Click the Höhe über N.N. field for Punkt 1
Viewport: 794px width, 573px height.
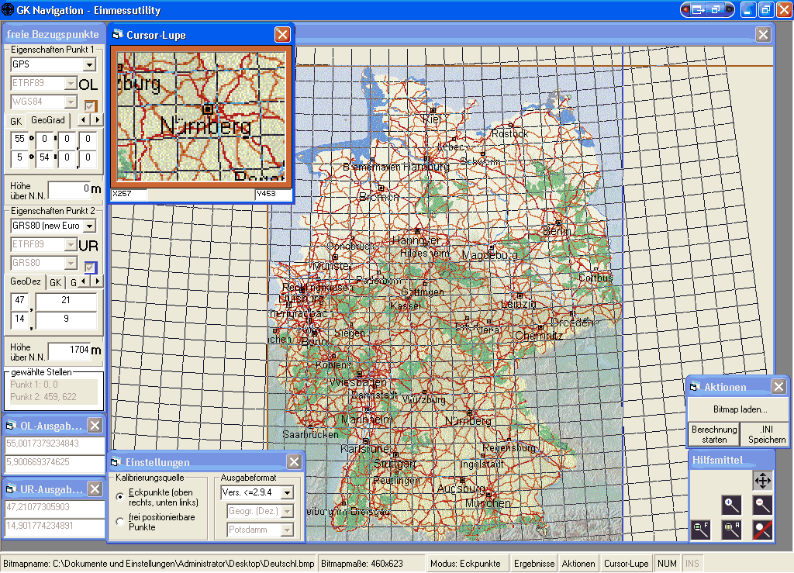69,189
